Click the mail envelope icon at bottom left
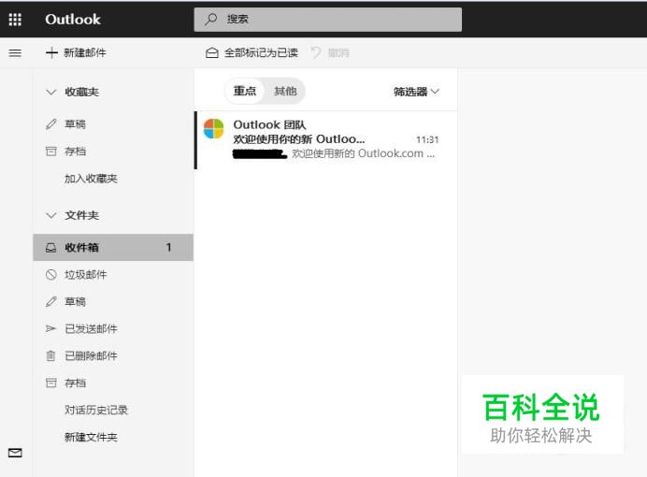The image size is (647, 477). click(15, 453)
